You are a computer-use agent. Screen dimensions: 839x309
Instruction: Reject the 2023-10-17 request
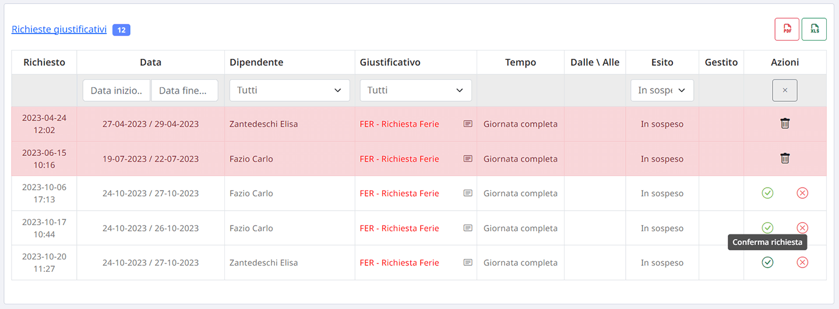pos(802,228)
